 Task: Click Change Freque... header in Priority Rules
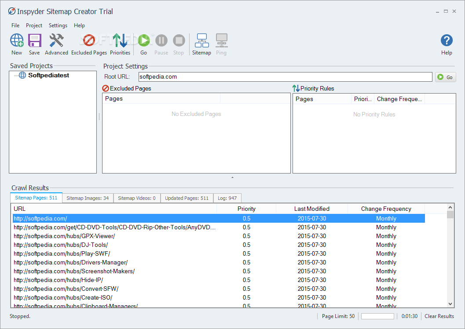(x=399, y=99)
